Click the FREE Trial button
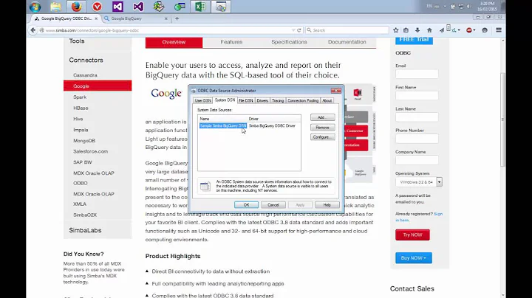This screenshot has width=532, height=298. 414,41
